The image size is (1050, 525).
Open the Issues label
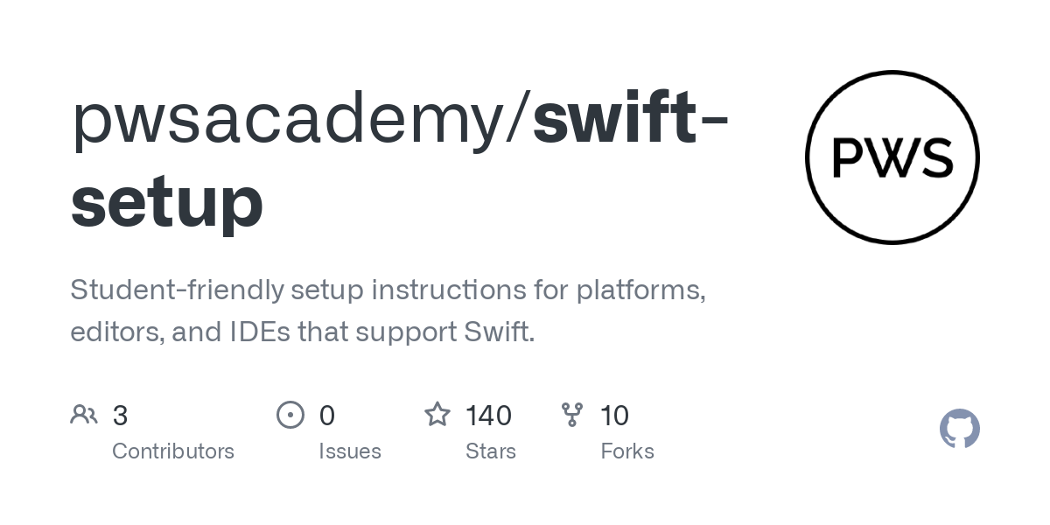pos(350,451)
